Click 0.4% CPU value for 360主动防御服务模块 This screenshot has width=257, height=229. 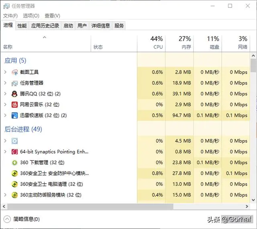click(x=157, y=195)
